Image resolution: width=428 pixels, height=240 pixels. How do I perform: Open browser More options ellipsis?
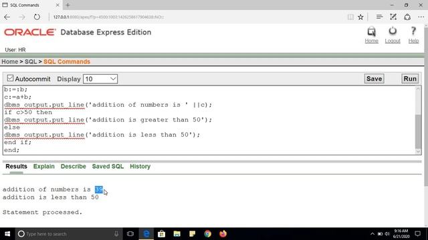[421, 17]
